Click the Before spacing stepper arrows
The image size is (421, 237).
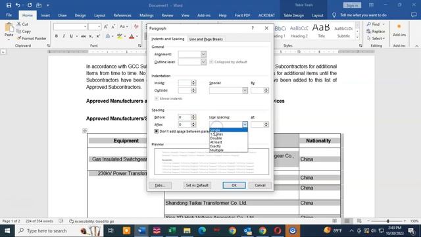[x=193, y=117]
